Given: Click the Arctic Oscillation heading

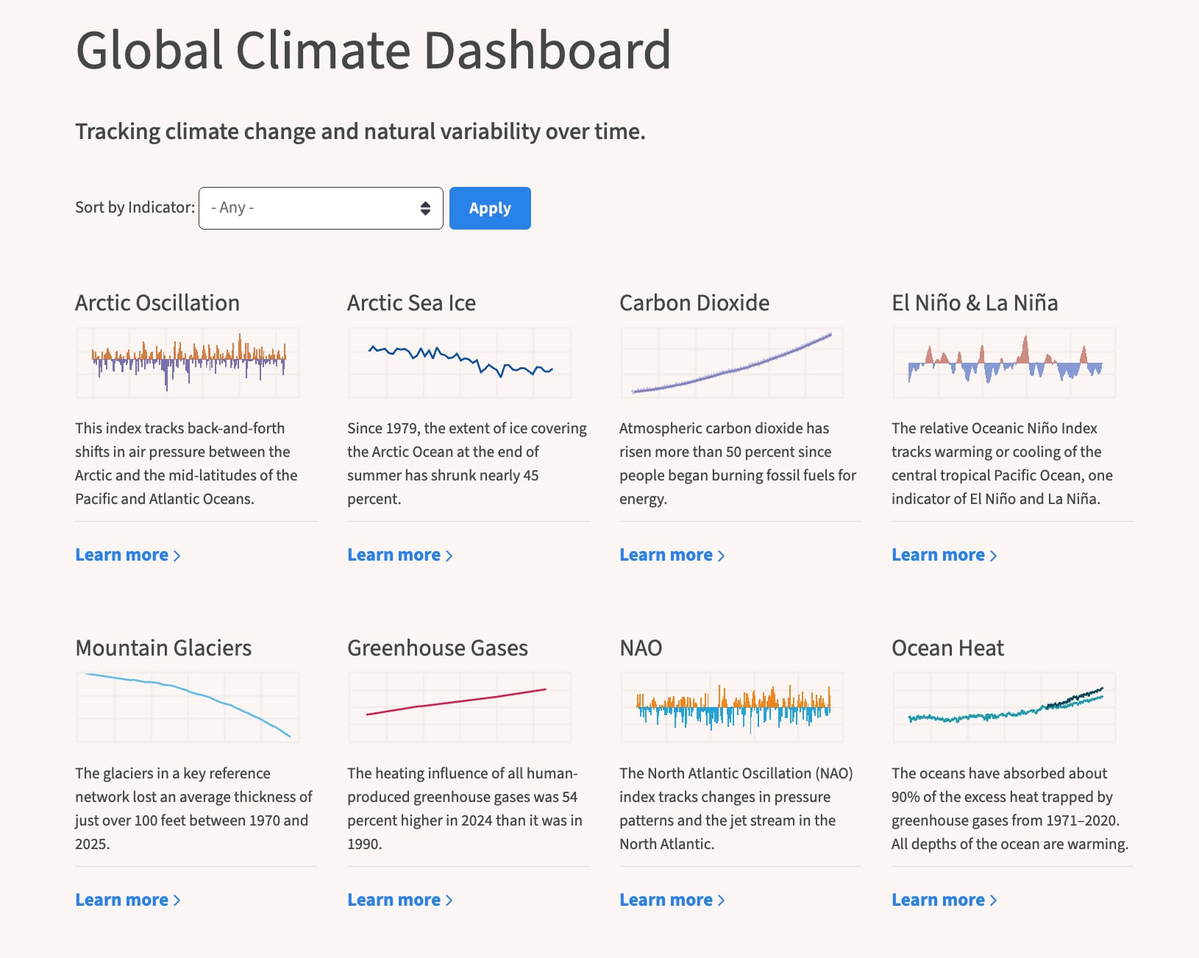Looking at the screenshot, I should [x=157, y=303].
